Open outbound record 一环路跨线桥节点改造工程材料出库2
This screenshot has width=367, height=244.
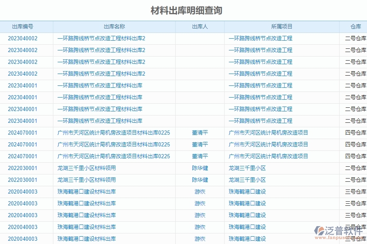tap(100, 38)
